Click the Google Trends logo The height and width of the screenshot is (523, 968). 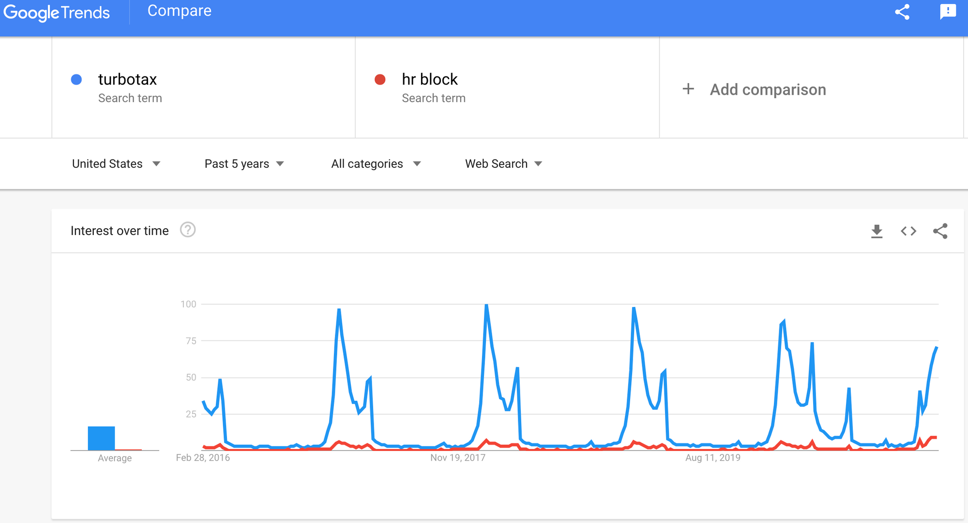57,13
